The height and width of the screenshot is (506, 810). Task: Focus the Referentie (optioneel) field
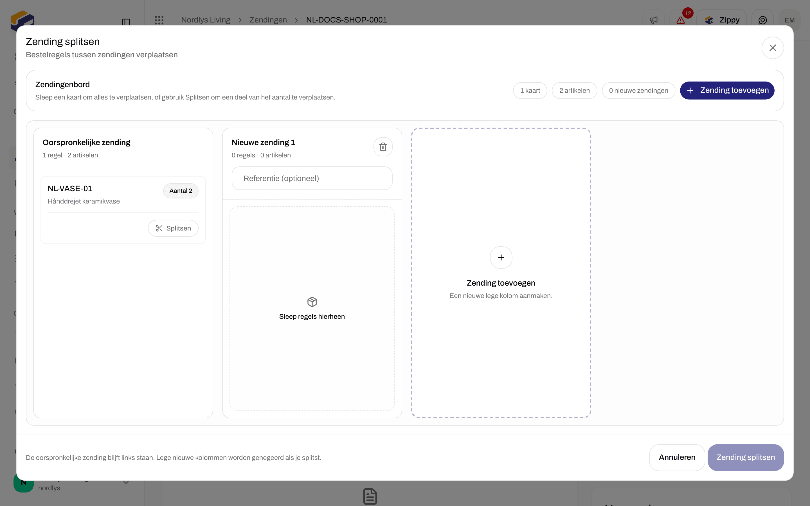[312, 179]
